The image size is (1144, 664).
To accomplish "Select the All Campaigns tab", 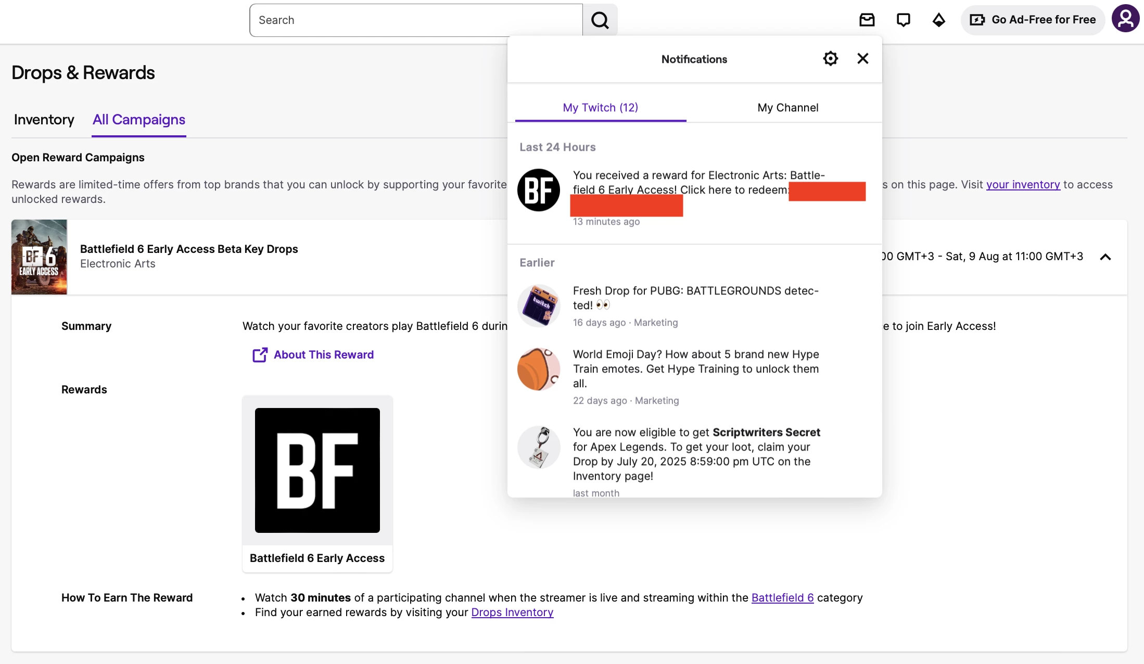I will click(x=139, y=120).
